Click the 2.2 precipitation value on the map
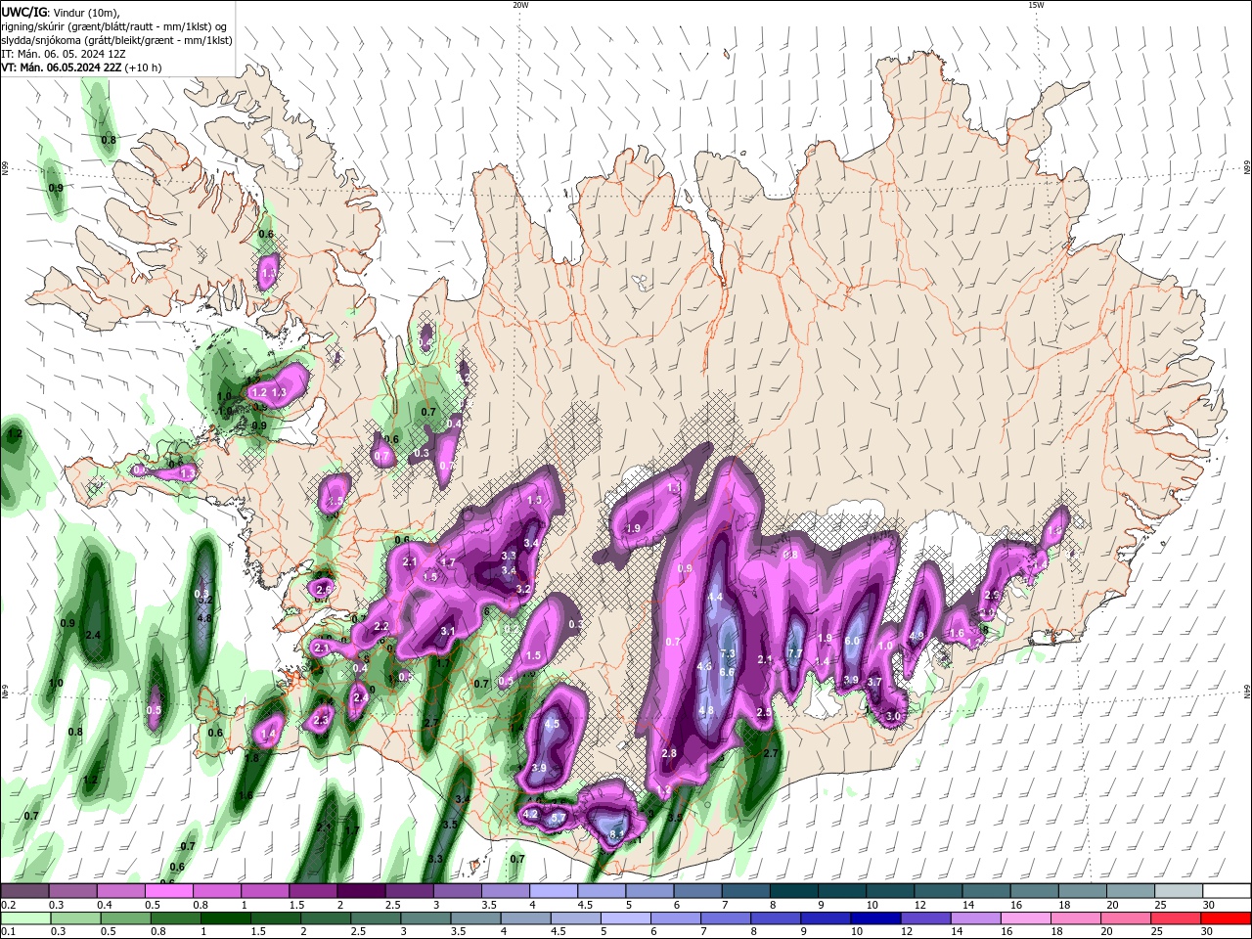Screen dimensions: 1252x939 click(x=381, y=626)
